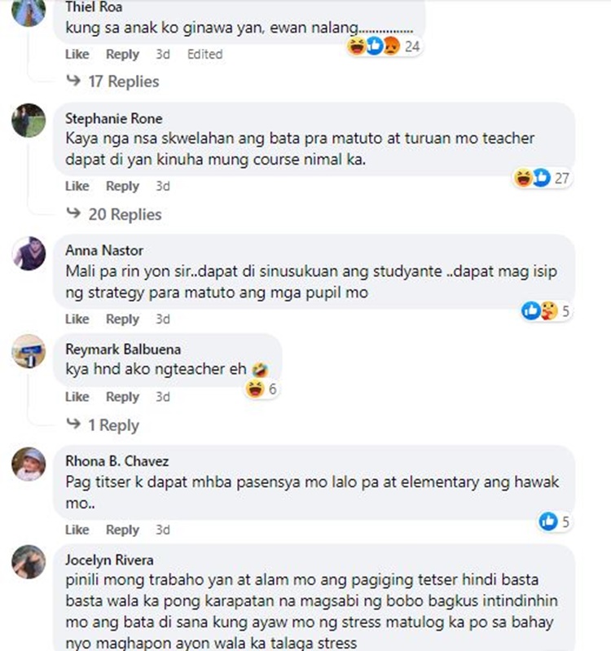Reply to Thiel Roa's comment
The width and height of the screenshot is (611, 651).
(x=122, y=54)
